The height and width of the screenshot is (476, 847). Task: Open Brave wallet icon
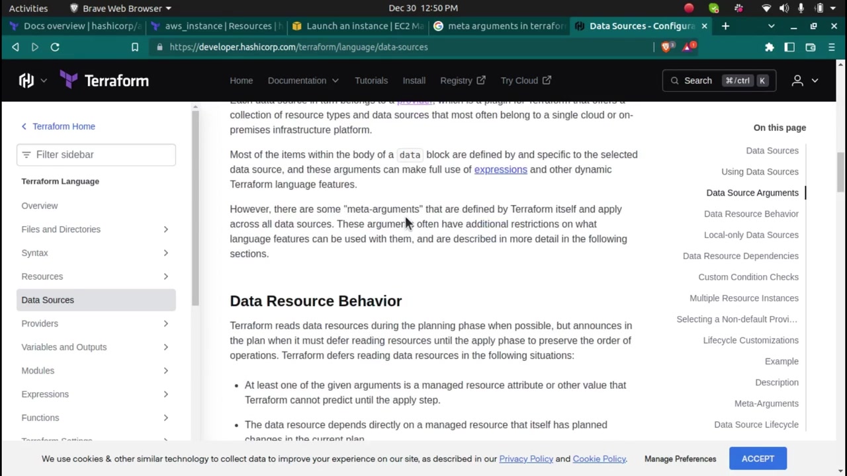tap(811, 47)
